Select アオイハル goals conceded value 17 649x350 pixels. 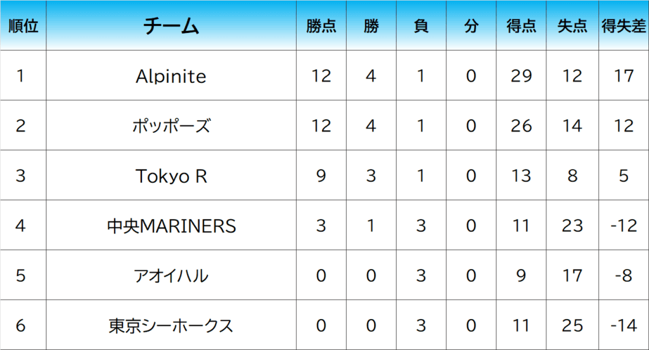572,276
